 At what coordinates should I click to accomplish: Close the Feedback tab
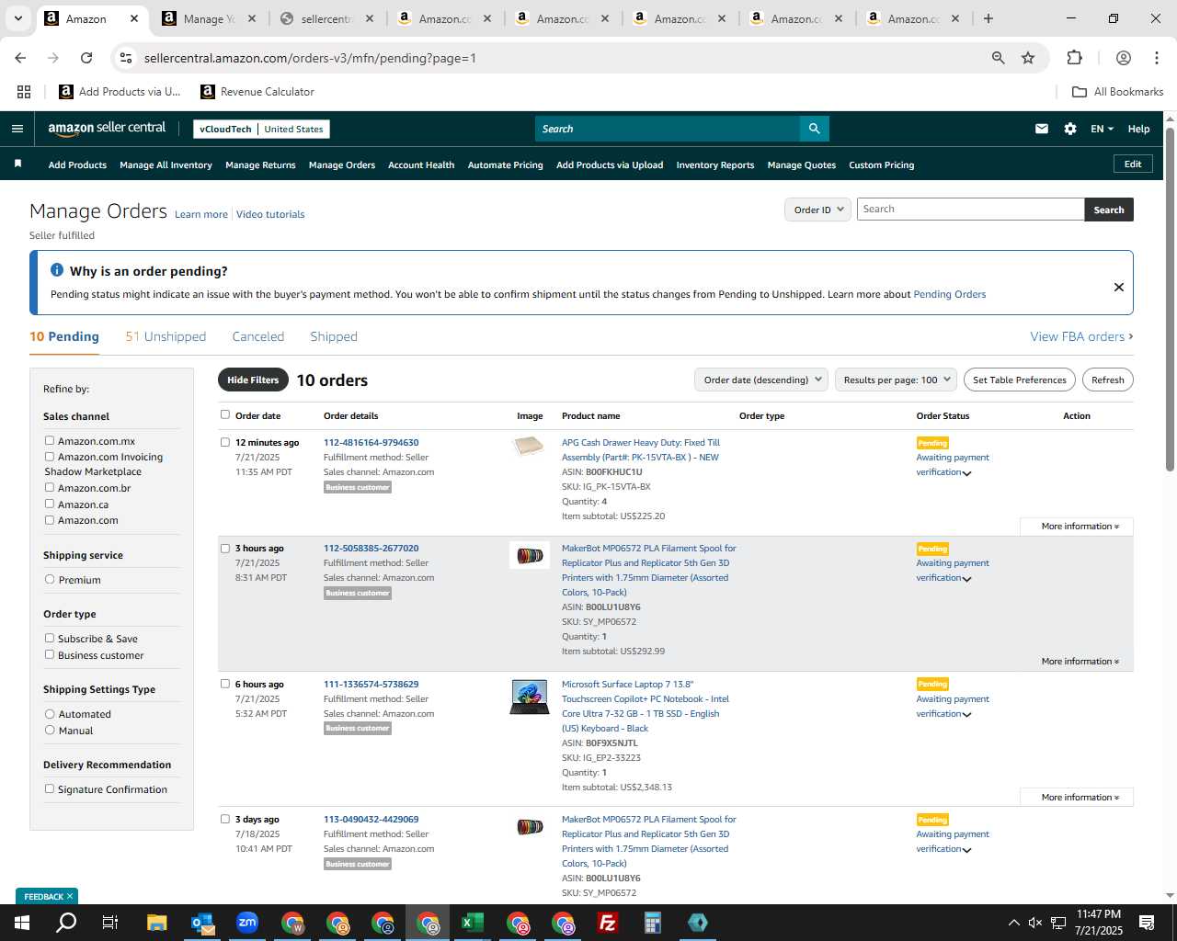click(70, 896)
